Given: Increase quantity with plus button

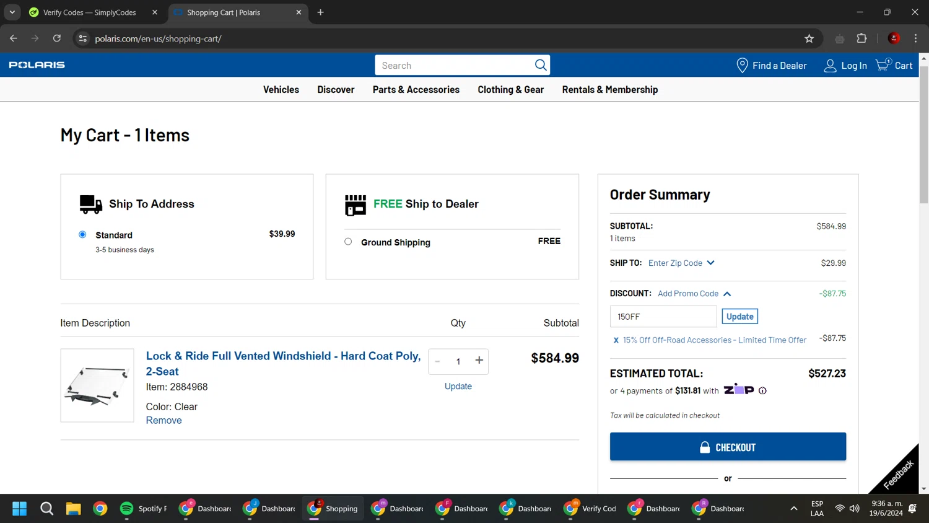Looking at the screenshot, I should pyautogui.click(x=479, y=361).
